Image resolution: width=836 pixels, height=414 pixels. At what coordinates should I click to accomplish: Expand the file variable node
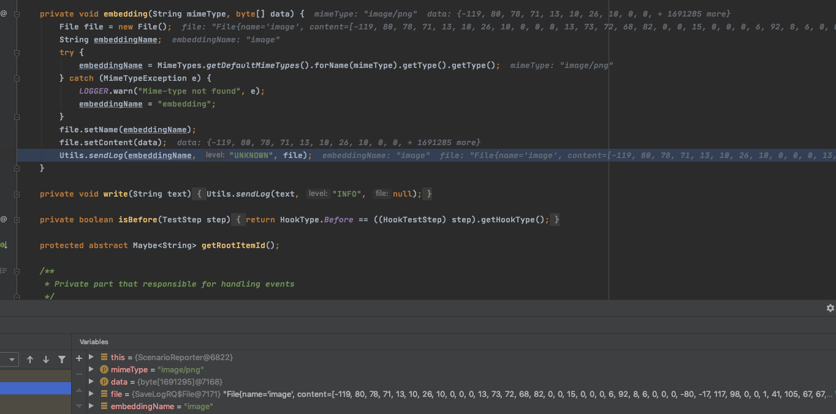pyautogui.click(x=91, y=394)
